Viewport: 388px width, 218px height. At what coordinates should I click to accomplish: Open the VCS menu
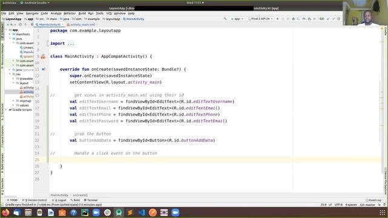pos(109,13)
